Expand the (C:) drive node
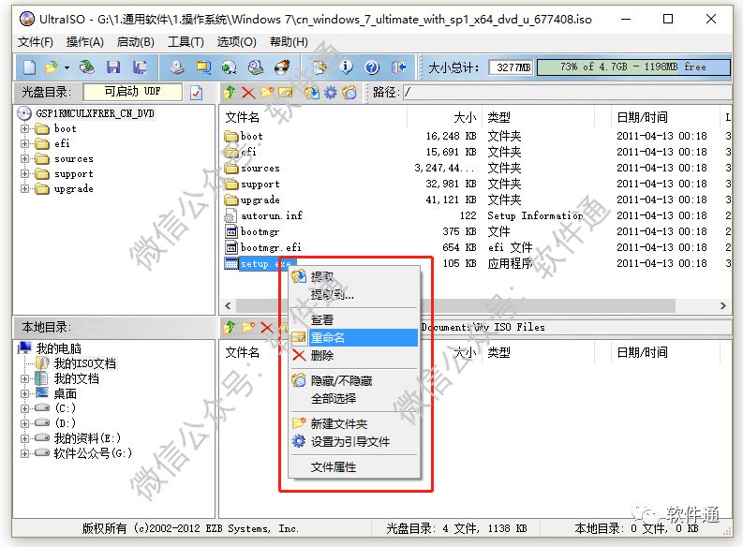The width and height of the screenshot is (743, 547). 24,408
